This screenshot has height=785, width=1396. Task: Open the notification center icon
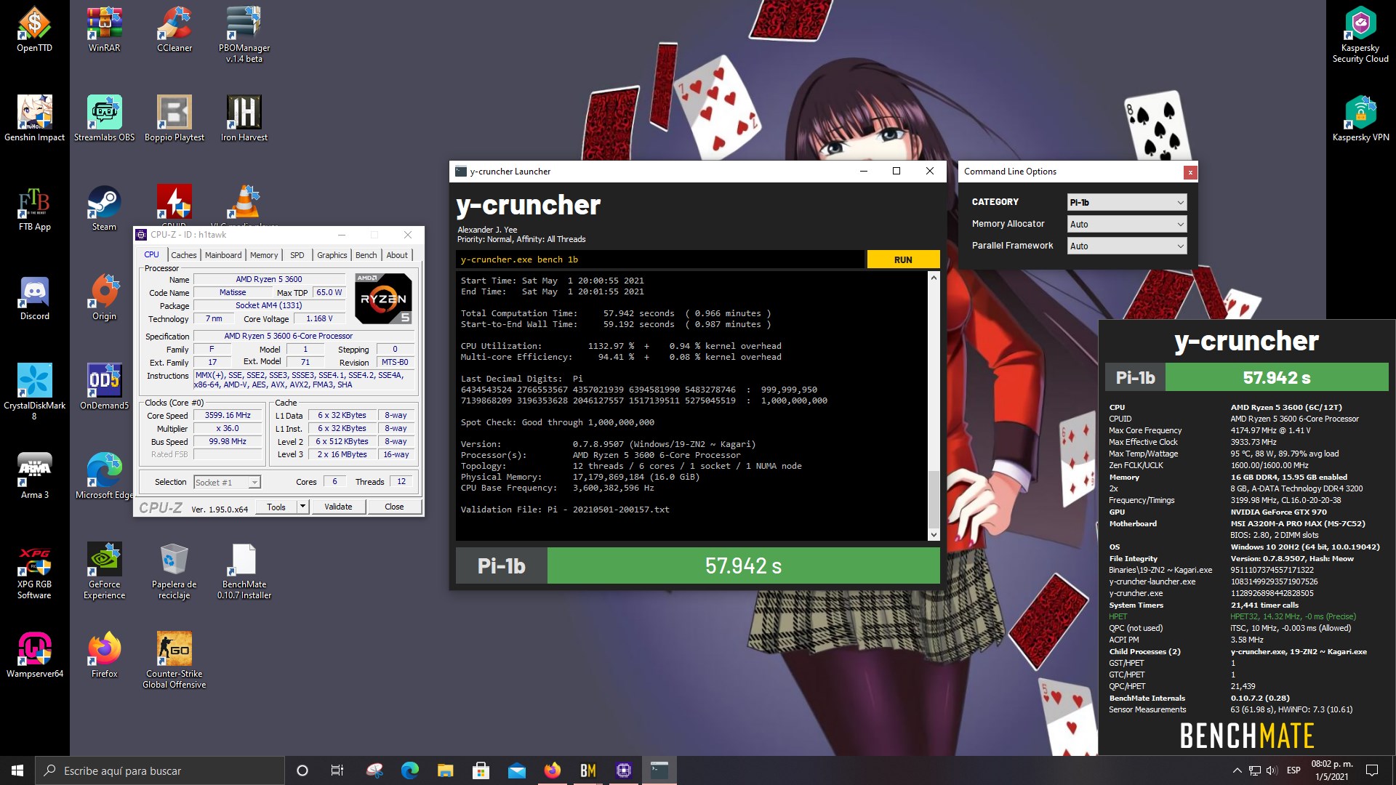1372,770
